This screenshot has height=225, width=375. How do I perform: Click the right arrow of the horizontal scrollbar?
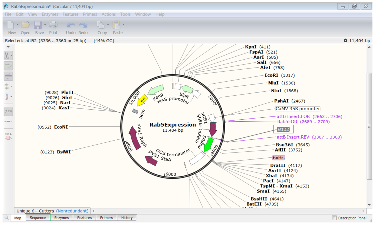tap(363, 211)
